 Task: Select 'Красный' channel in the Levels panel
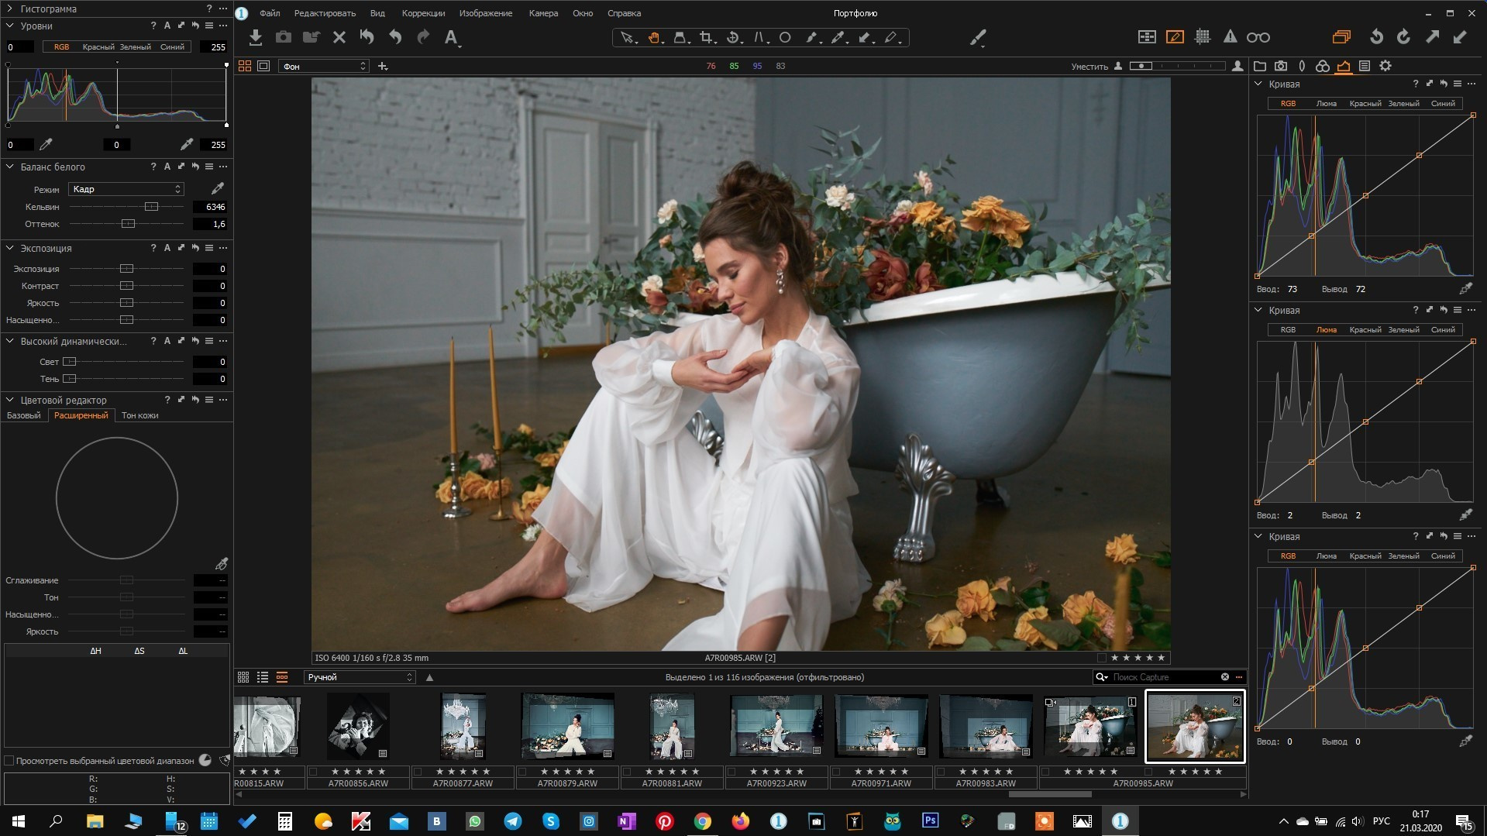point(98,47)
